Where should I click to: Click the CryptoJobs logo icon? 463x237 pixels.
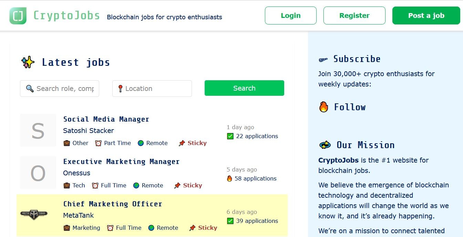18,16
